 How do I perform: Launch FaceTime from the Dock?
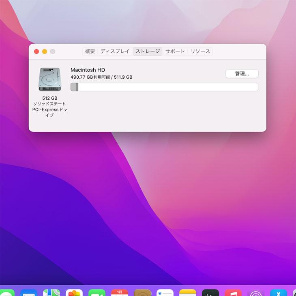click(x=97, y=292)
